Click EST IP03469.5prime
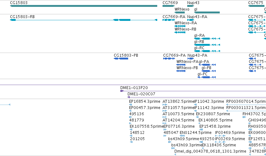 pos(230,133)
